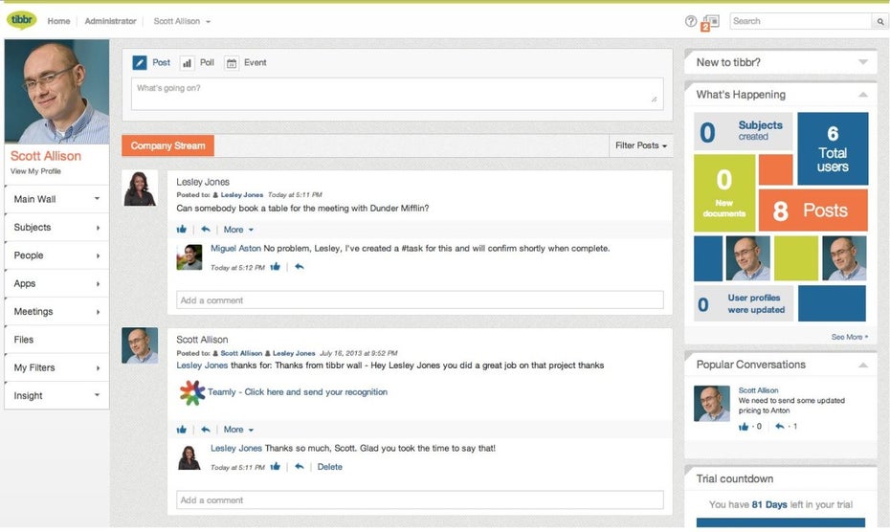This screenshot has width=890, height=532.
Task: Reply to Miguel Aston's comment
Action: pos(300,267)
